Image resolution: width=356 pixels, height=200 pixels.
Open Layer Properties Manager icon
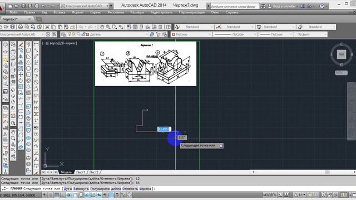click(x=63, y=34)
